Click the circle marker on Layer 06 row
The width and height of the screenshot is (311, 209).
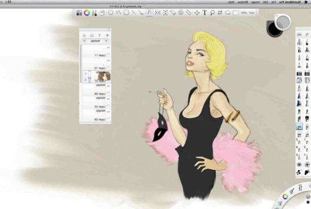click(x=108, y=93)
